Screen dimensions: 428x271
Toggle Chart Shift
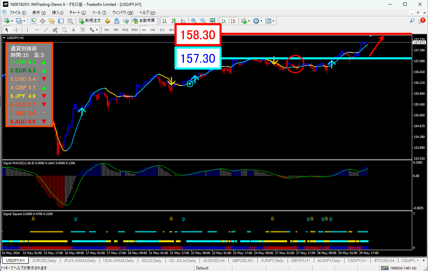pos(233,21)
